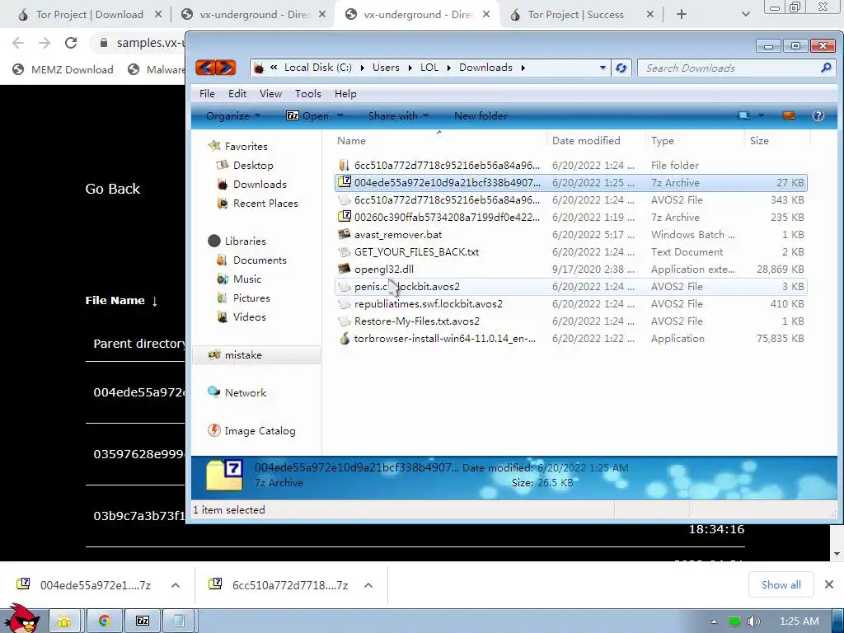This screenshot has width=844, height=633.
Task: Expand the Users breadcrumb arrow
Action: (410, 68)
